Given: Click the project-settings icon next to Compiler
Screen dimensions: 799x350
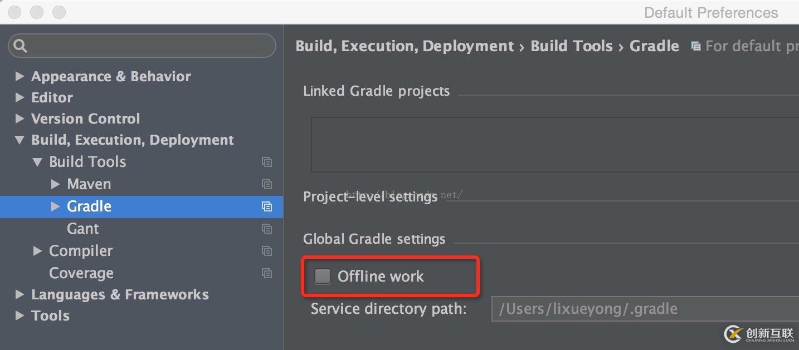Looking at the screenshot, I should tap(267, 251).
